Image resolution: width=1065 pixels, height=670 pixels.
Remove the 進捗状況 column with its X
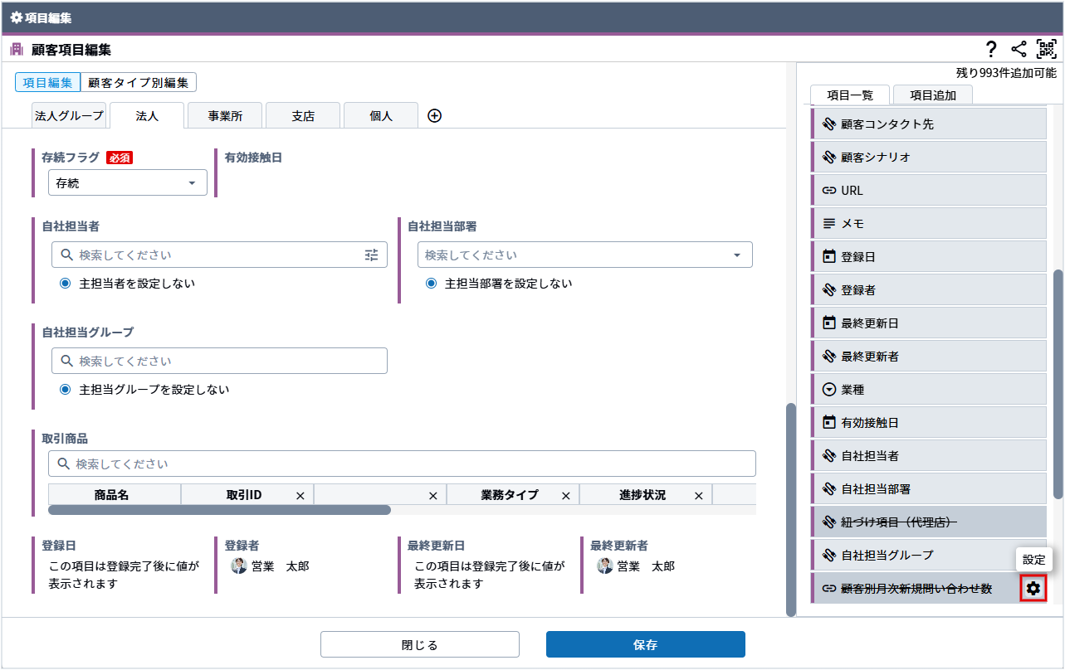[699, 496]
